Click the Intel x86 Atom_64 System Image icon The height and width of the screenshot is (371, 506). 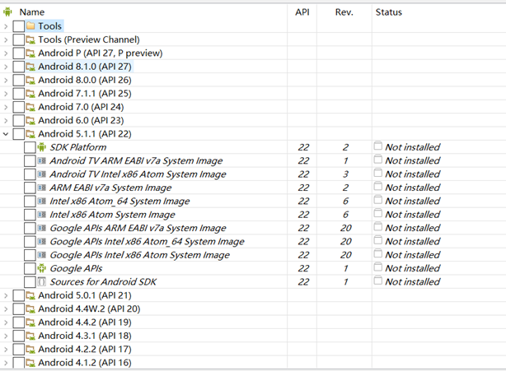click(42, 202)
